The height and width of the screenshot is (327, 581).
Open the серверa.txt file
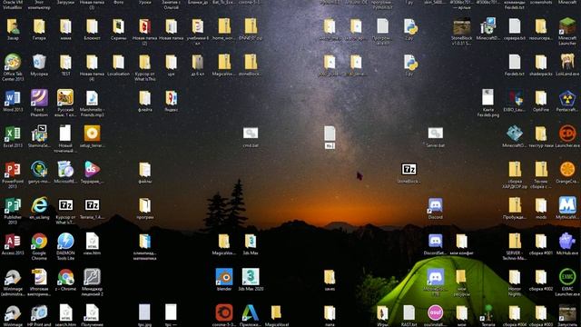515,26
